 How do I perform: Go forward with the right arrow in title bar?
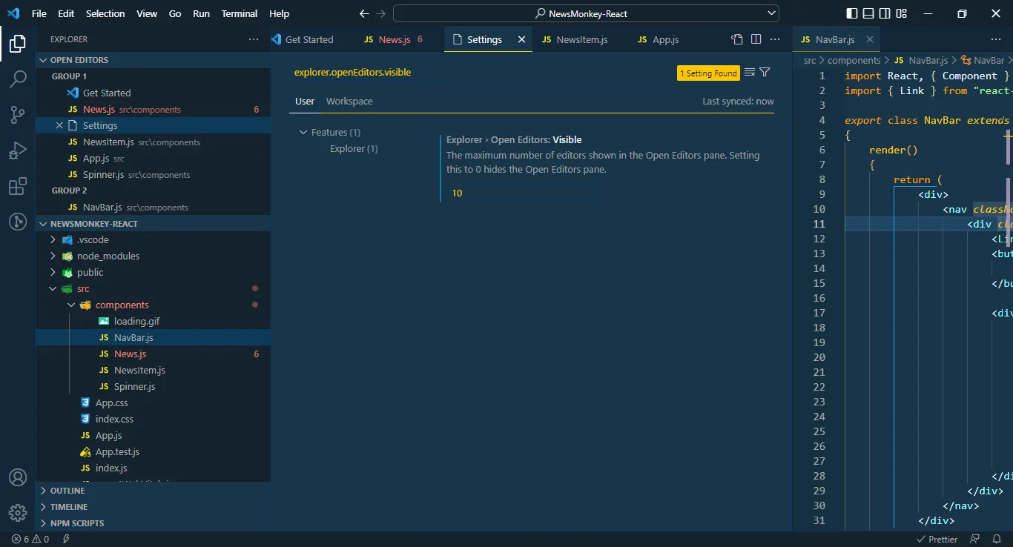click(381, 13)
